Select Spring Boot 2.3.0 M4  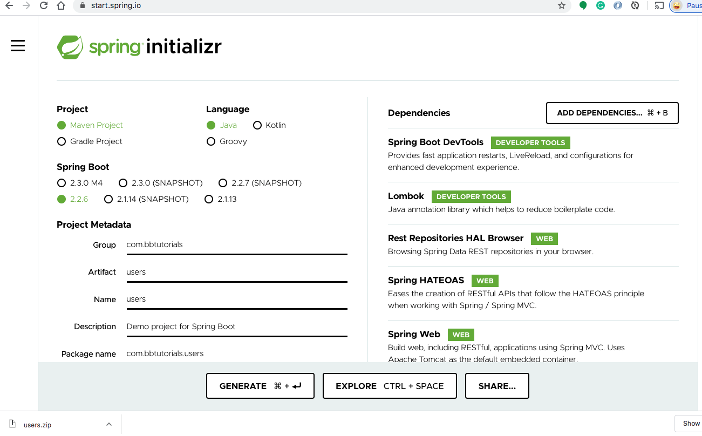point(79,183)
